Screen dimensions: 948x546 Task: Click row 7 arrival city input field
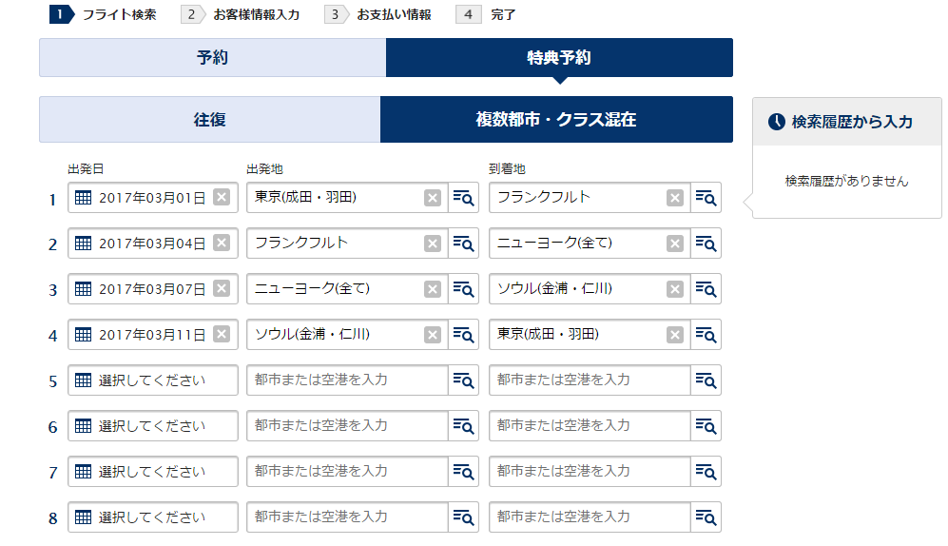(x=590, y=472)
